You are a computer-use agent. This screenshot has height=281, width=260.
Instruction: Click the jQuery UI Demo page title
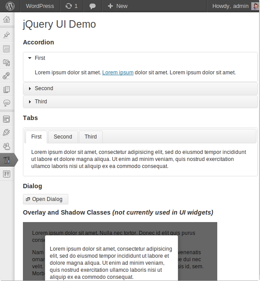59,24
